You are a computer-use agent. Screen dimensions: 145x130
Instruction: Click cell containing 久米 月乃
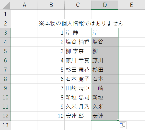(x=78, y=107)
